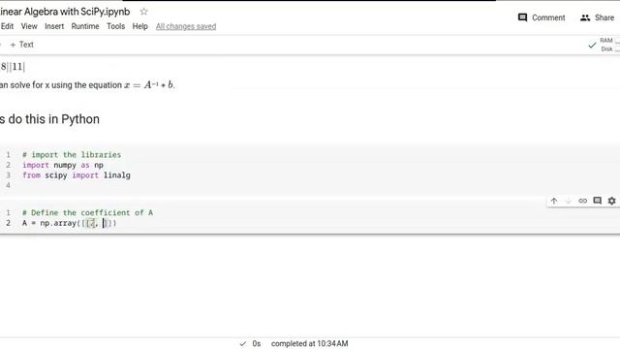
Task: Open the Tools menu
Action: tap(115, 26)
